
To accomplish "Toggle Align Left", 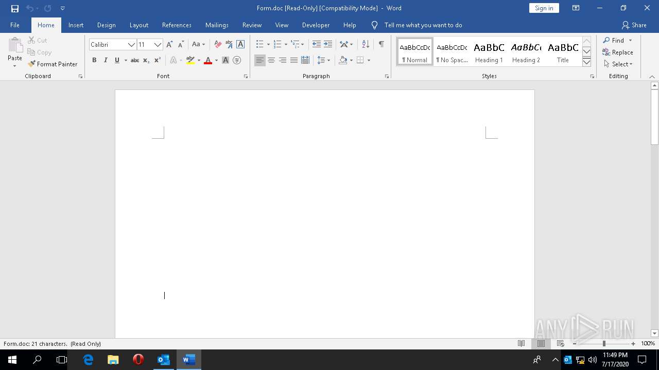I will [260, 60].
